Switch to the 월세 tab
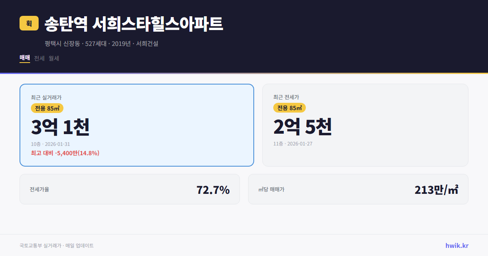 [53, 58]
